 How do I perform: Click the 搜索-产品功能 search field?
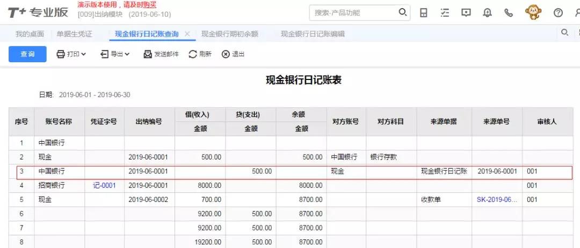[x=352, y=13]
